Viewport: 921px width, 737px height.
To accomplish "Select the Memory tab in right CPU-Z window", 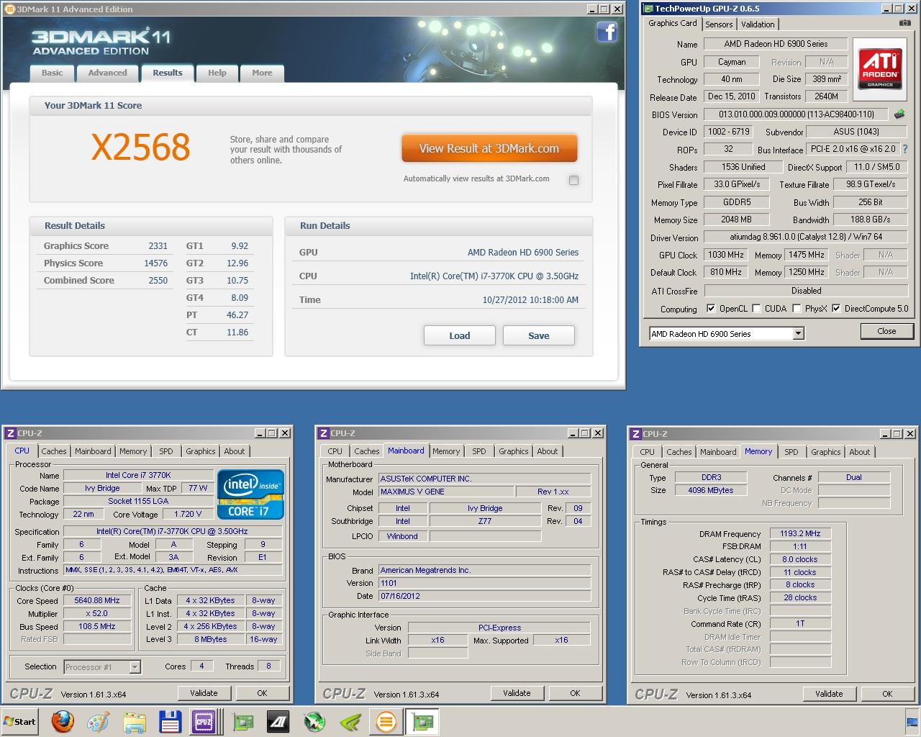I will tap(758, 451).
